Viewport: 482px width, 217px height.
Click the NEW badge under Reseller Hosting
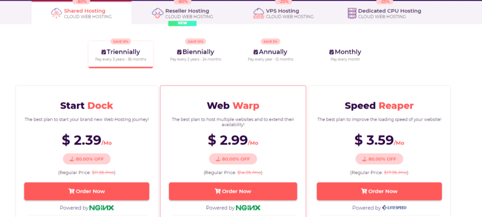point(182,23)
